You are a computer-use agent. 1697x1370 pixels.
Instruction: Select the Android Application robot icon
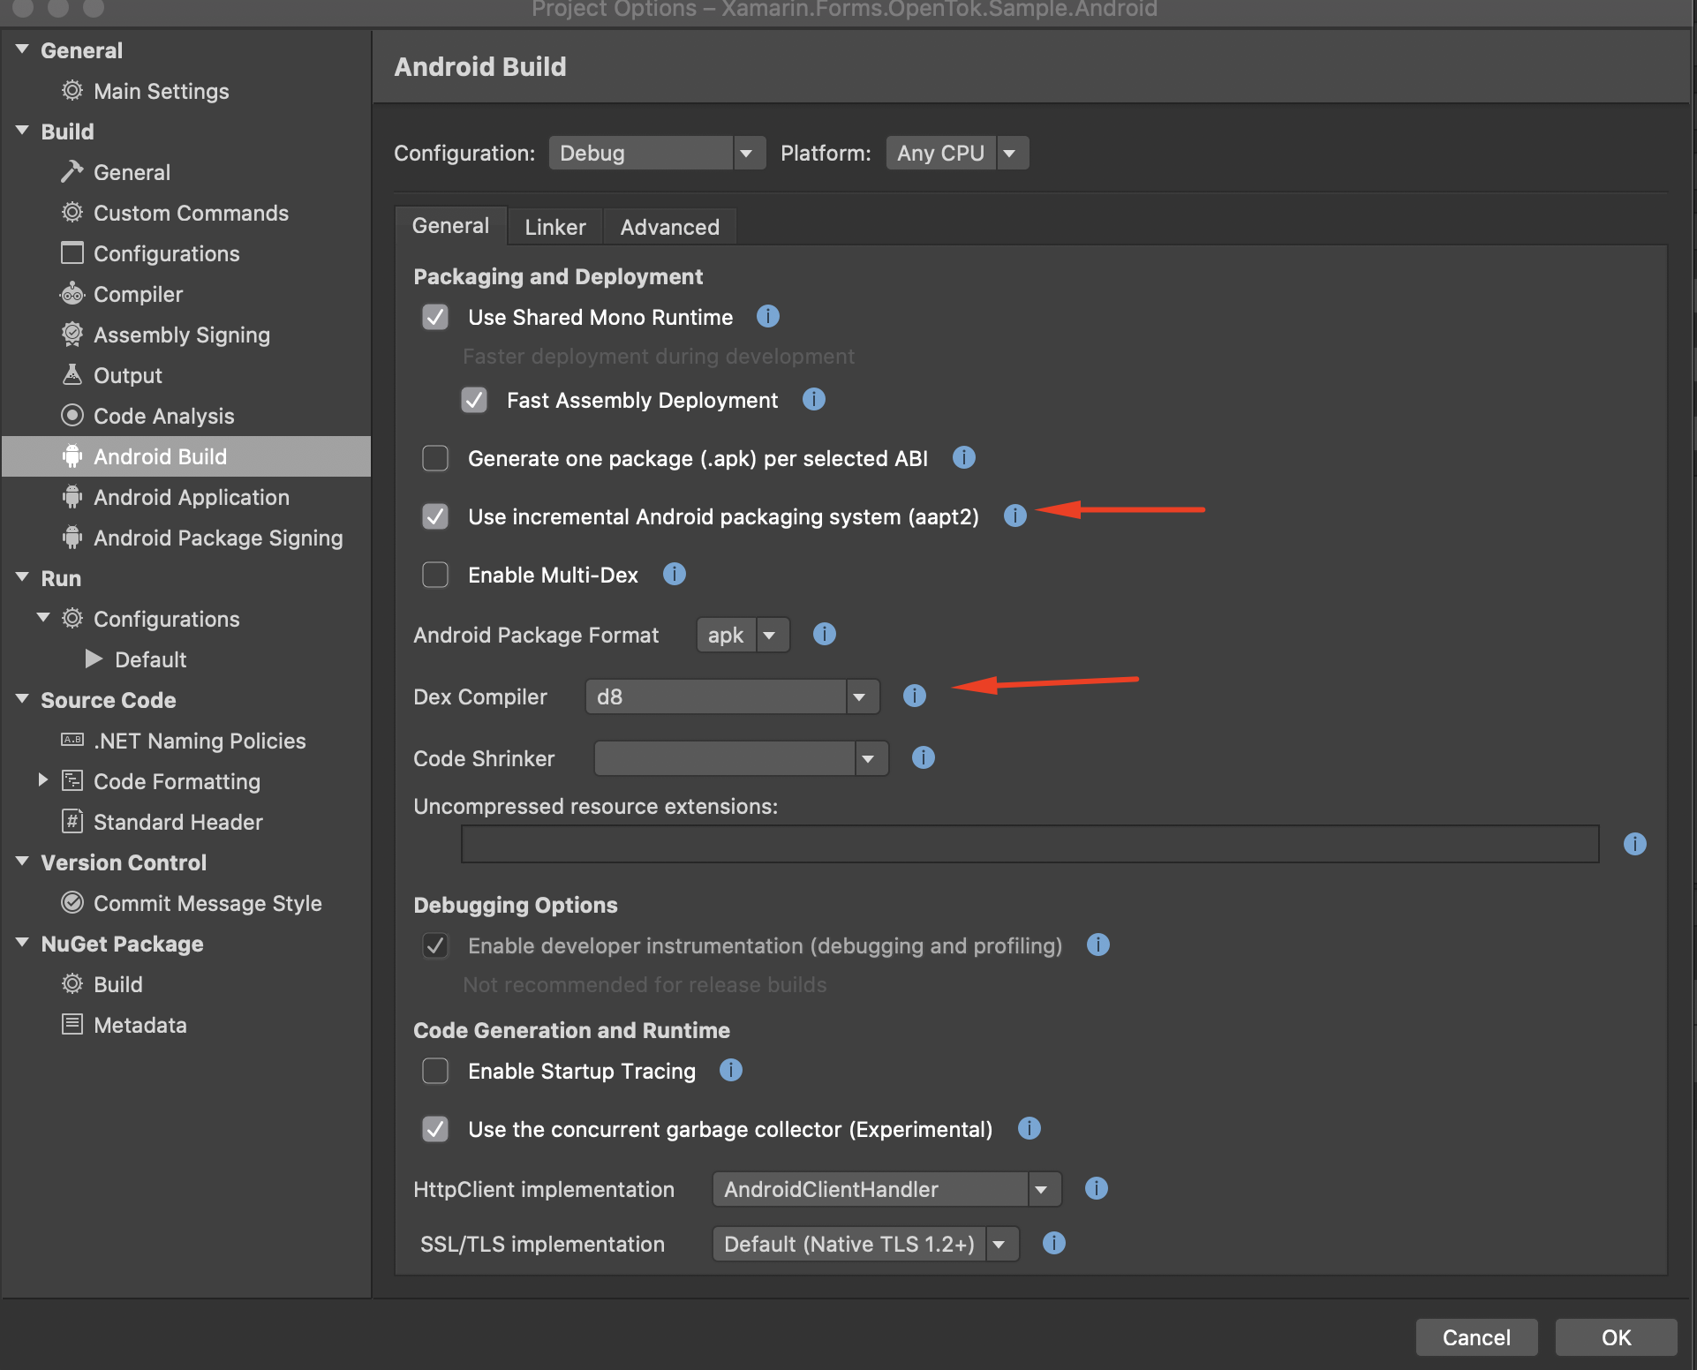(x=72, y=497)
